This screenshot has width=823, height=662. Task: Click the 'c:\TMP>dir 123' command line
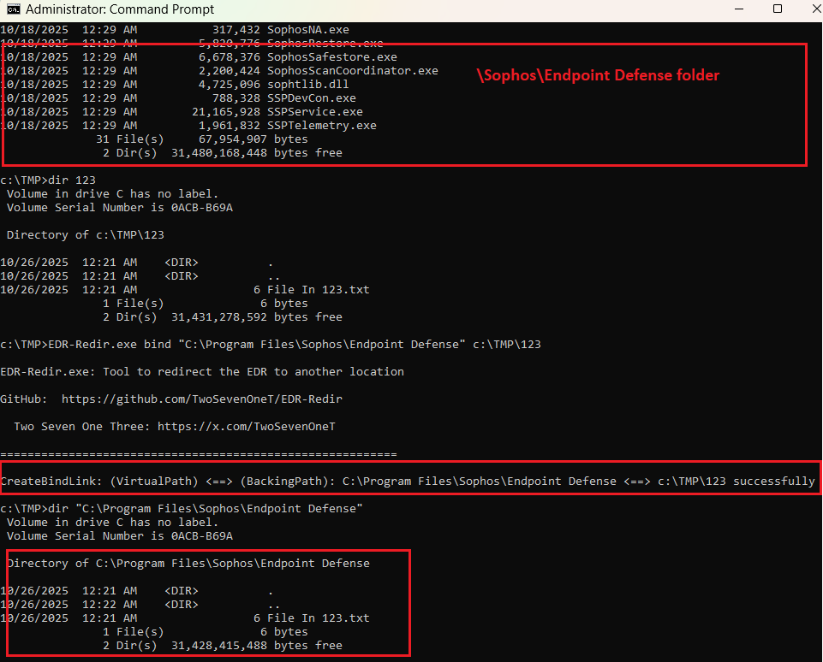point(48,180)
